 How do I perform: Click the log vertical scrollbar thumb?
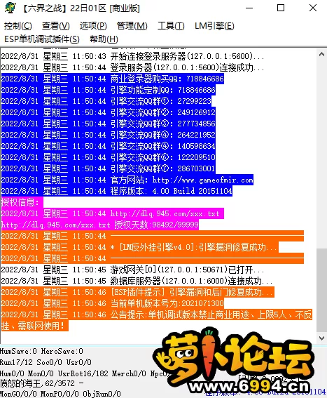[x=321, y=290]
